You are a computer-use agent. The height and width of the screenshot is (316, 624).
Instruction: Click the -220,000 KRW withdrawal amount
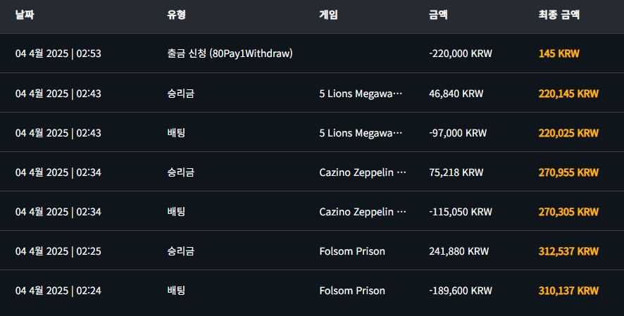460,53
